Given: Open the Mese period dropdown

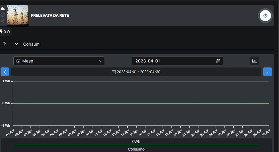Looking at the screenshot, I should point(59,61).
